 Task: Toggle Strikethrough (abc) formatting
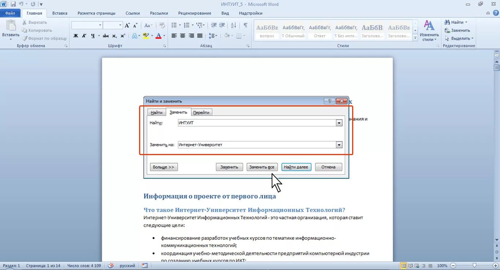pyautogui.click(x=106, y=35)
